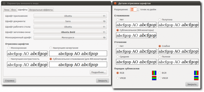Click the Разрешение value field

[x=133, y=9]
